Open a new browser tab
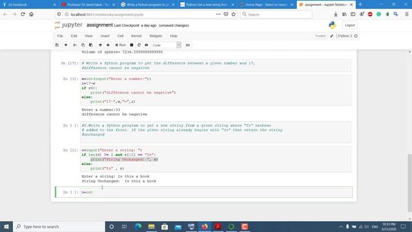 [360, 5]
